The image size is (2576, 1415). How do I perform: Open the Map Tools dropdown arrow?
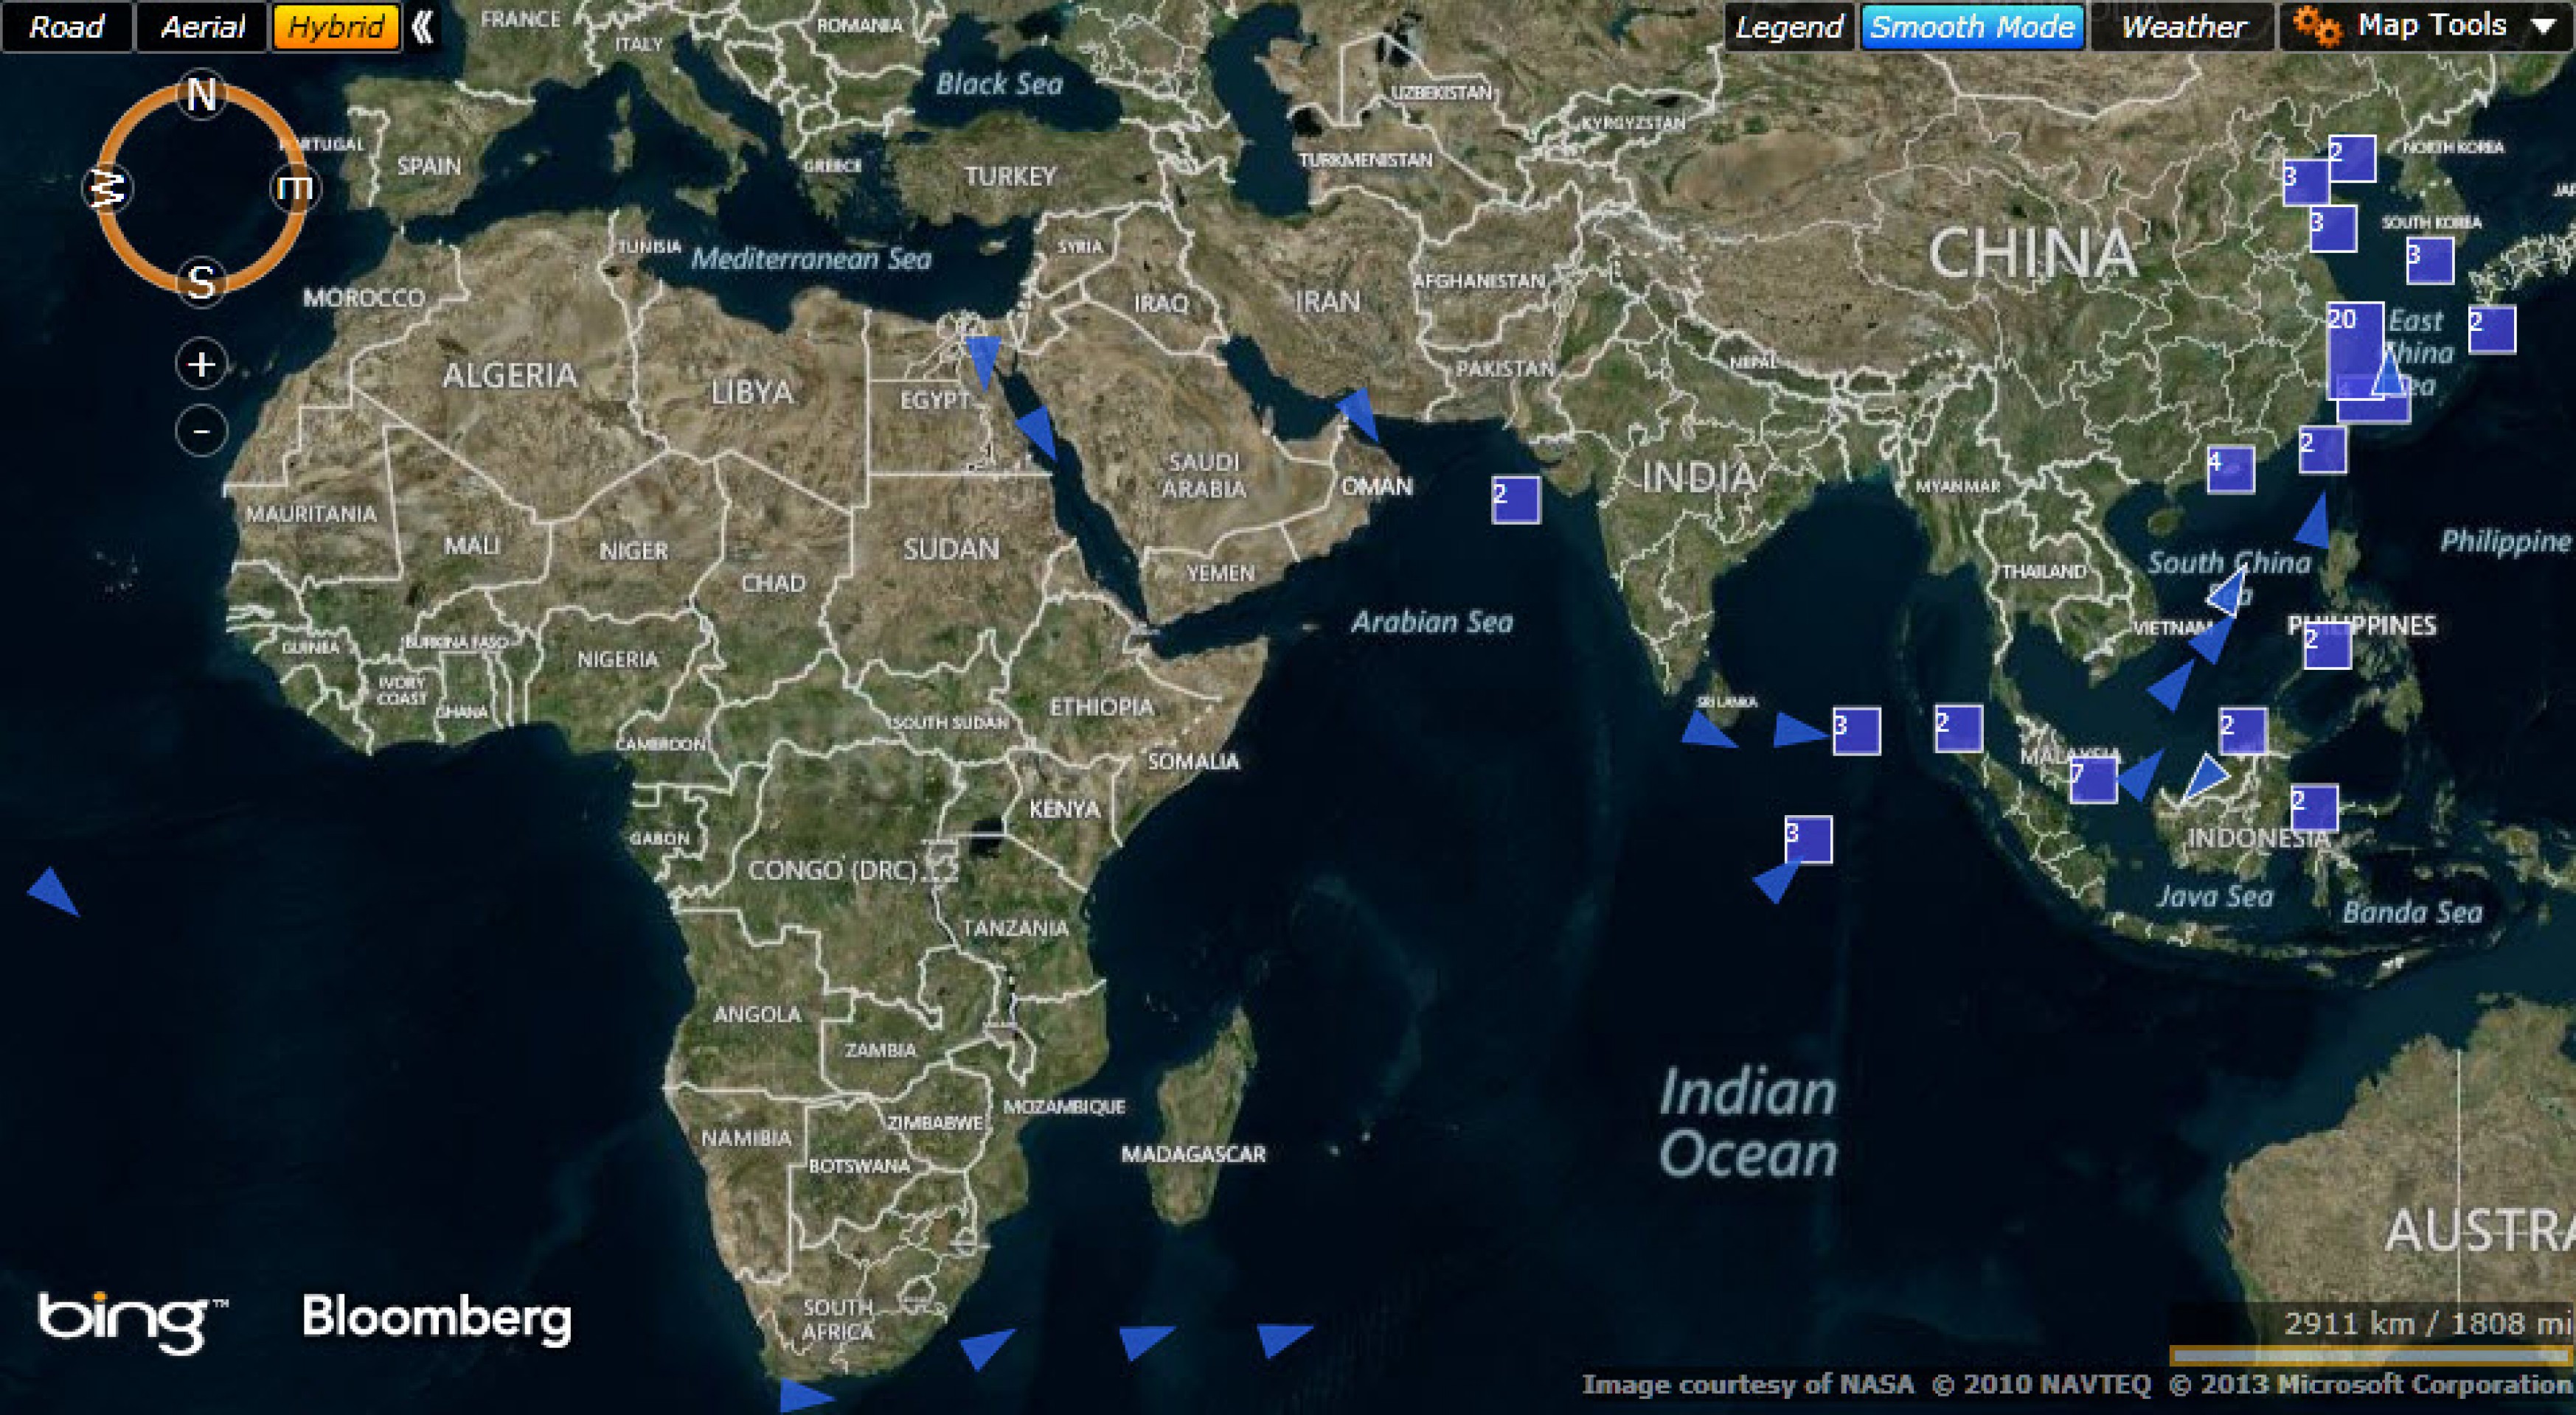click(2544, 27)
